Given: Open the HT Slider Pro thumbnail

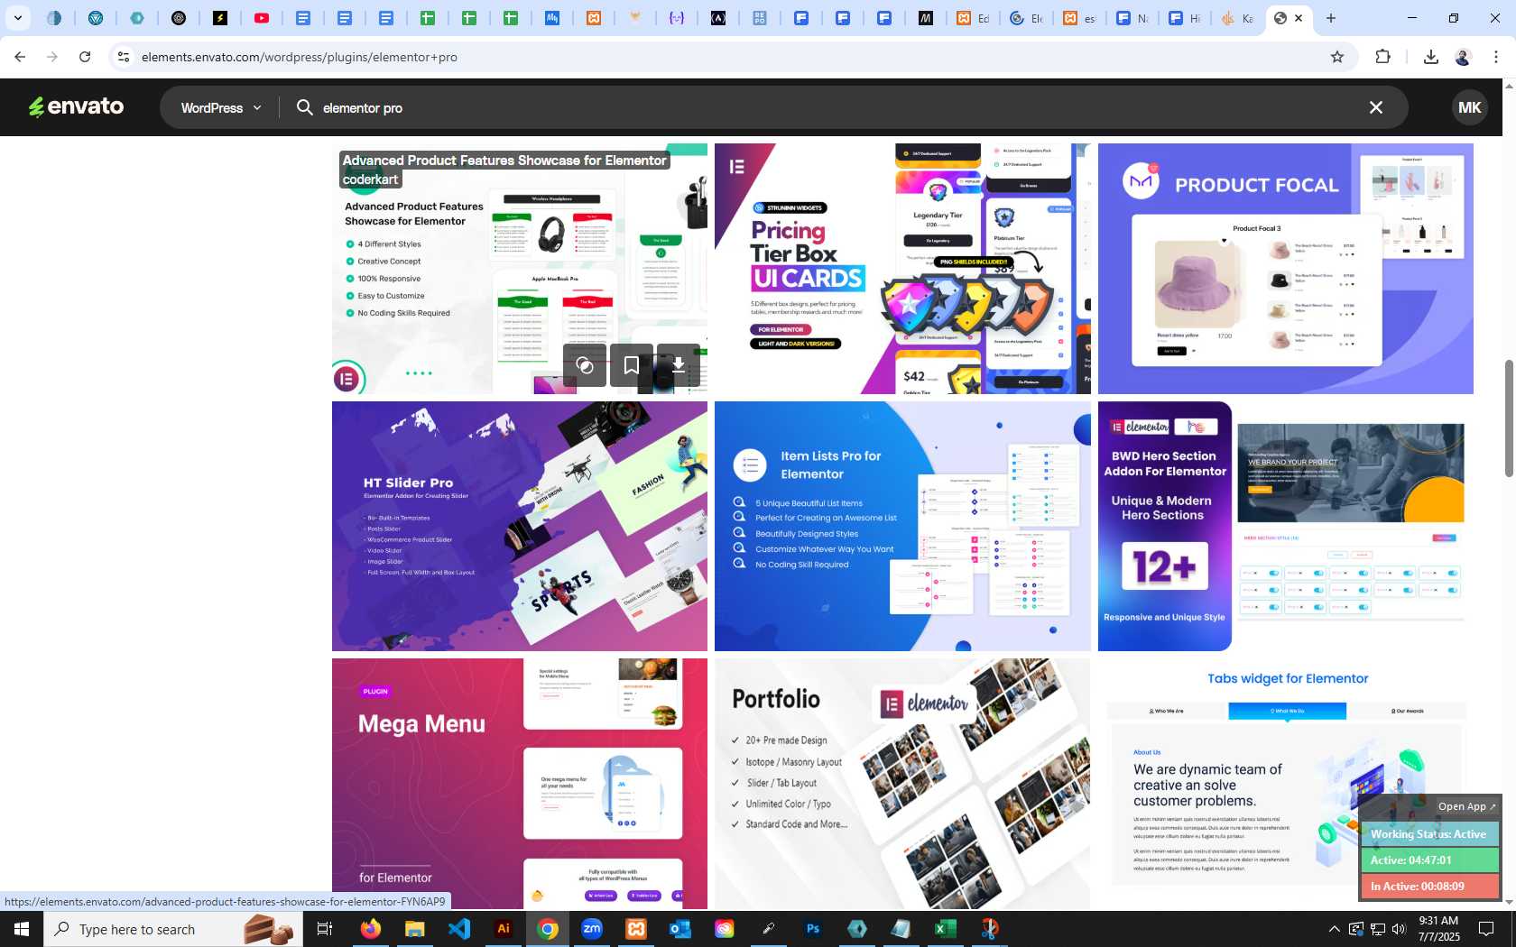Looking at the screenshot, I should [x=520, y=526].
